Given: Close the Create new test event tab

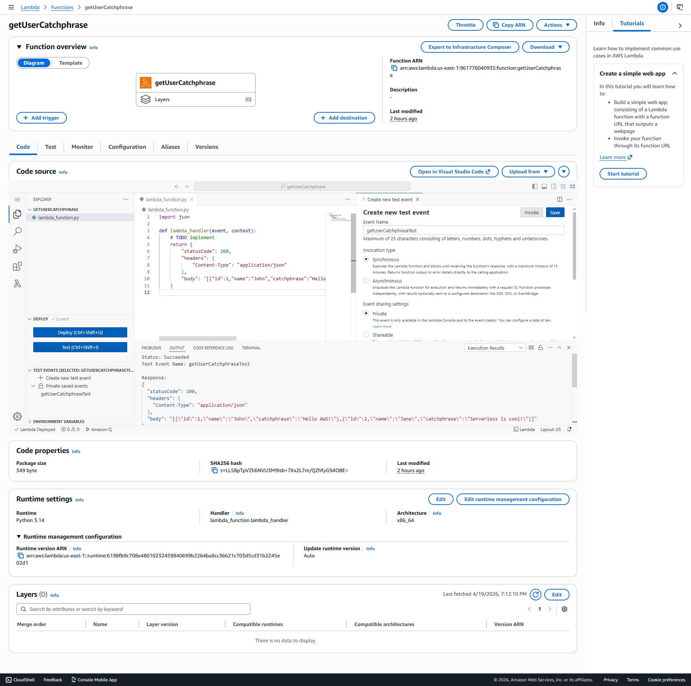Looking at the screenshot, I should [x=417, y=199].
